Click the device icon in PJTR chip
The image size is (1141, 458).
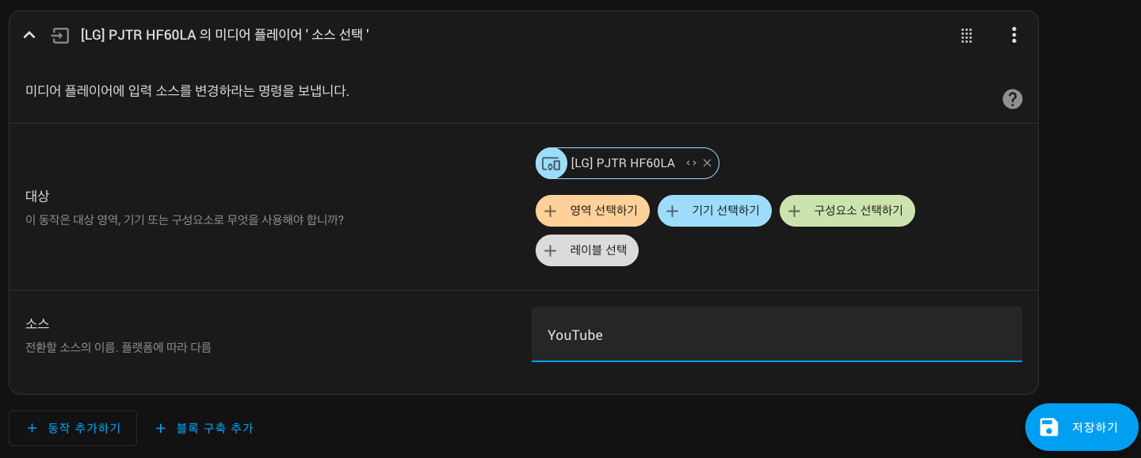coord(551,163)
